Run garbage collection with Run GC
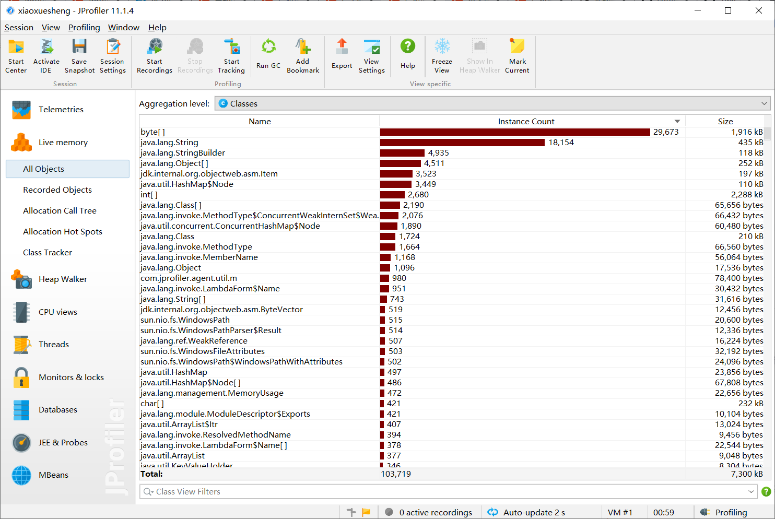The image size is (775, 519). click(x=268, y=54)
